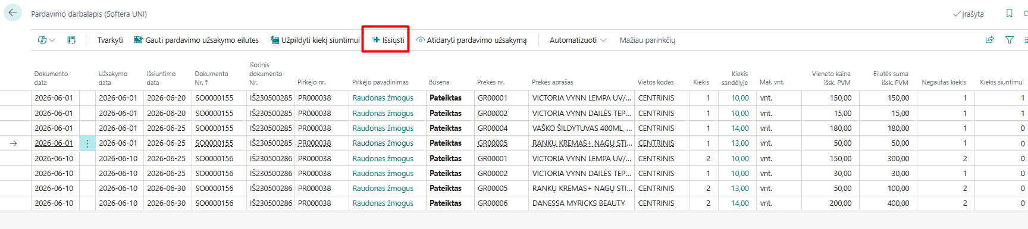
Task: Click Atidaryti pardavimo užsakymą
Action: coord(471,40)
